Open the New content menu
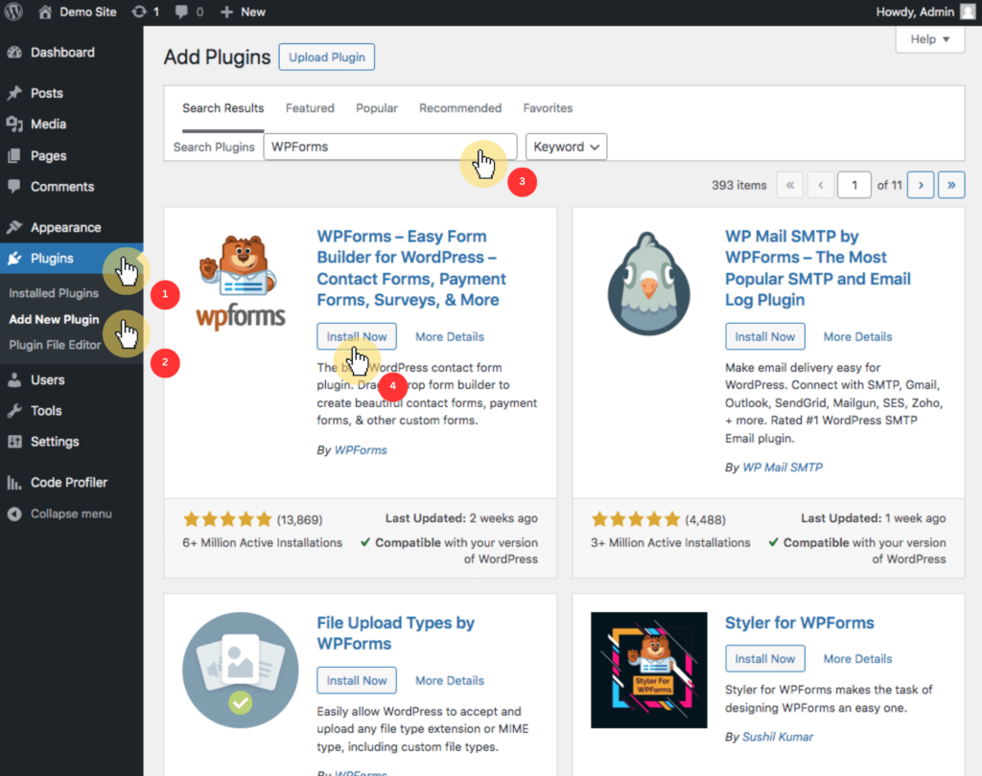Viewport: 982px width, 776px height. (x=243, y=11)
